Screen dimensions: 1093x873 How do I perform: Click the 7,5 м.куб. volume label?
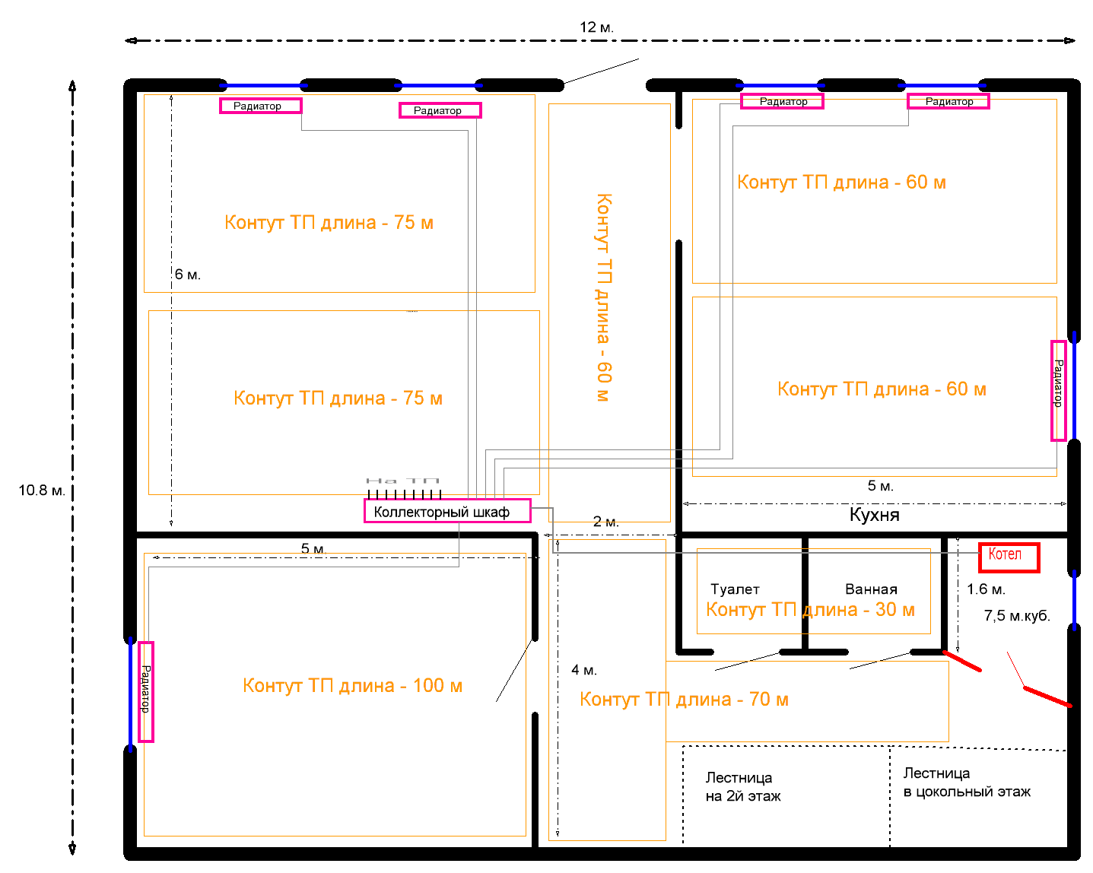click(x=1017, y=616)
